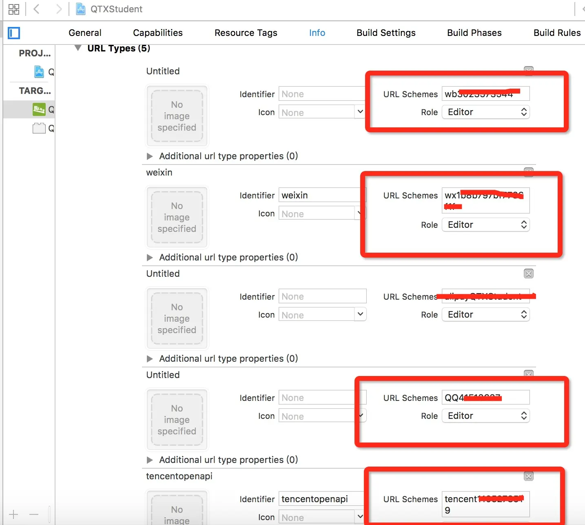
Task: Remove the weixin URL type
Action: pos(529,172)
